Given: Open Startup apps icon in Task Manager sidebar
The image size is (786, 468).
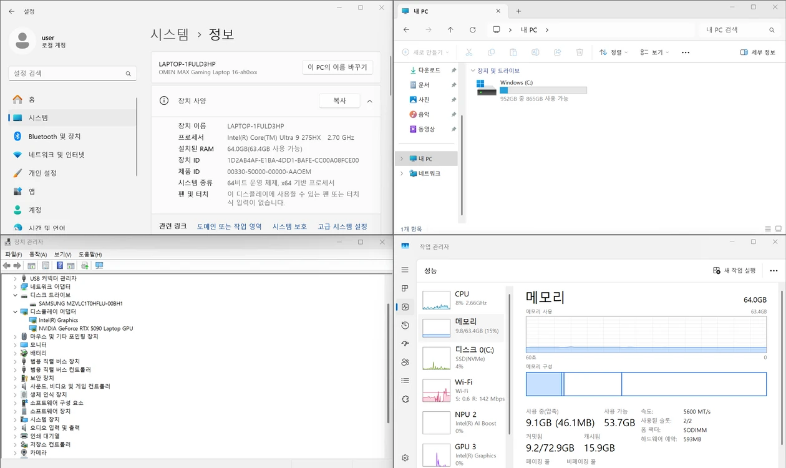Looking at the screenshot, I should pyautogui.click(x=405, y=344).
